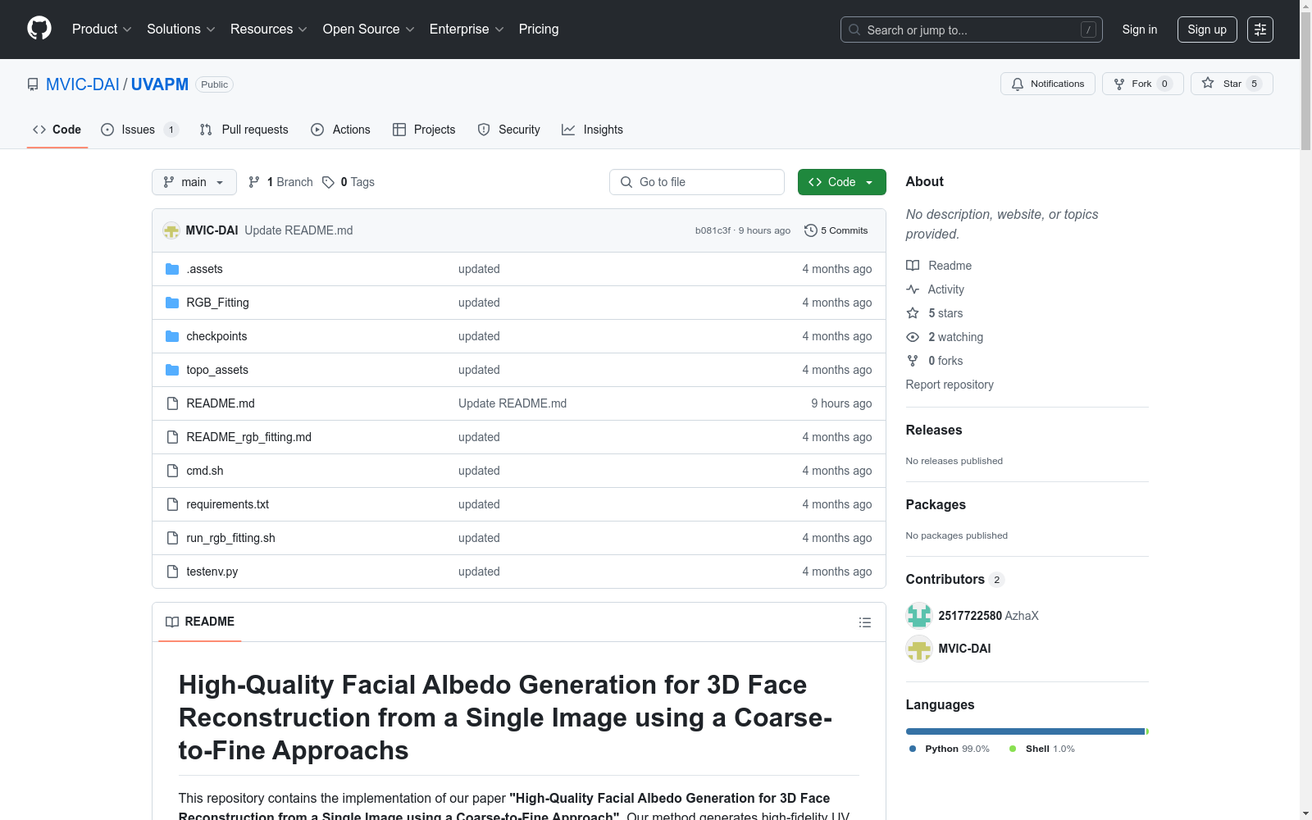View the 2 watching list
Screen dimensions: 1312x820
[x=945, y=337]
